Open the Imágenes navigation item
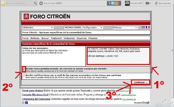The height and width of the screenshot is (107, 174). (69, 38)
